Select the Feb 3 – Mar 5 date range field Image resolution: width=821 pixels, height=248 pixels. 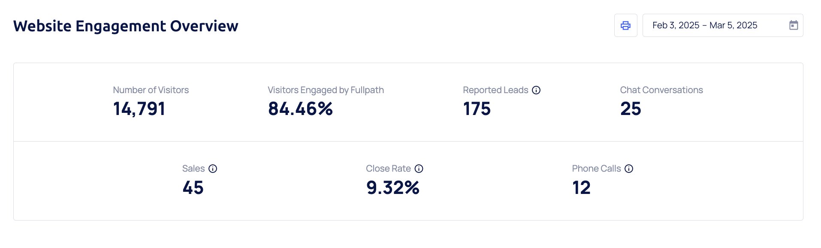click(705, 25)
